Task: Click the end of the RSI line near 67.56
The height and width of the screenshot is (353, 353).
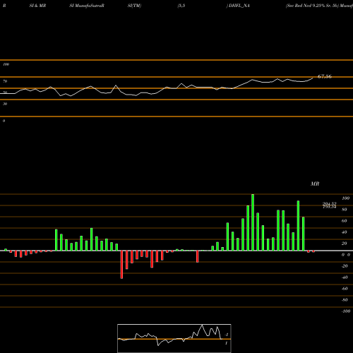Action: [x=313, y=78]
